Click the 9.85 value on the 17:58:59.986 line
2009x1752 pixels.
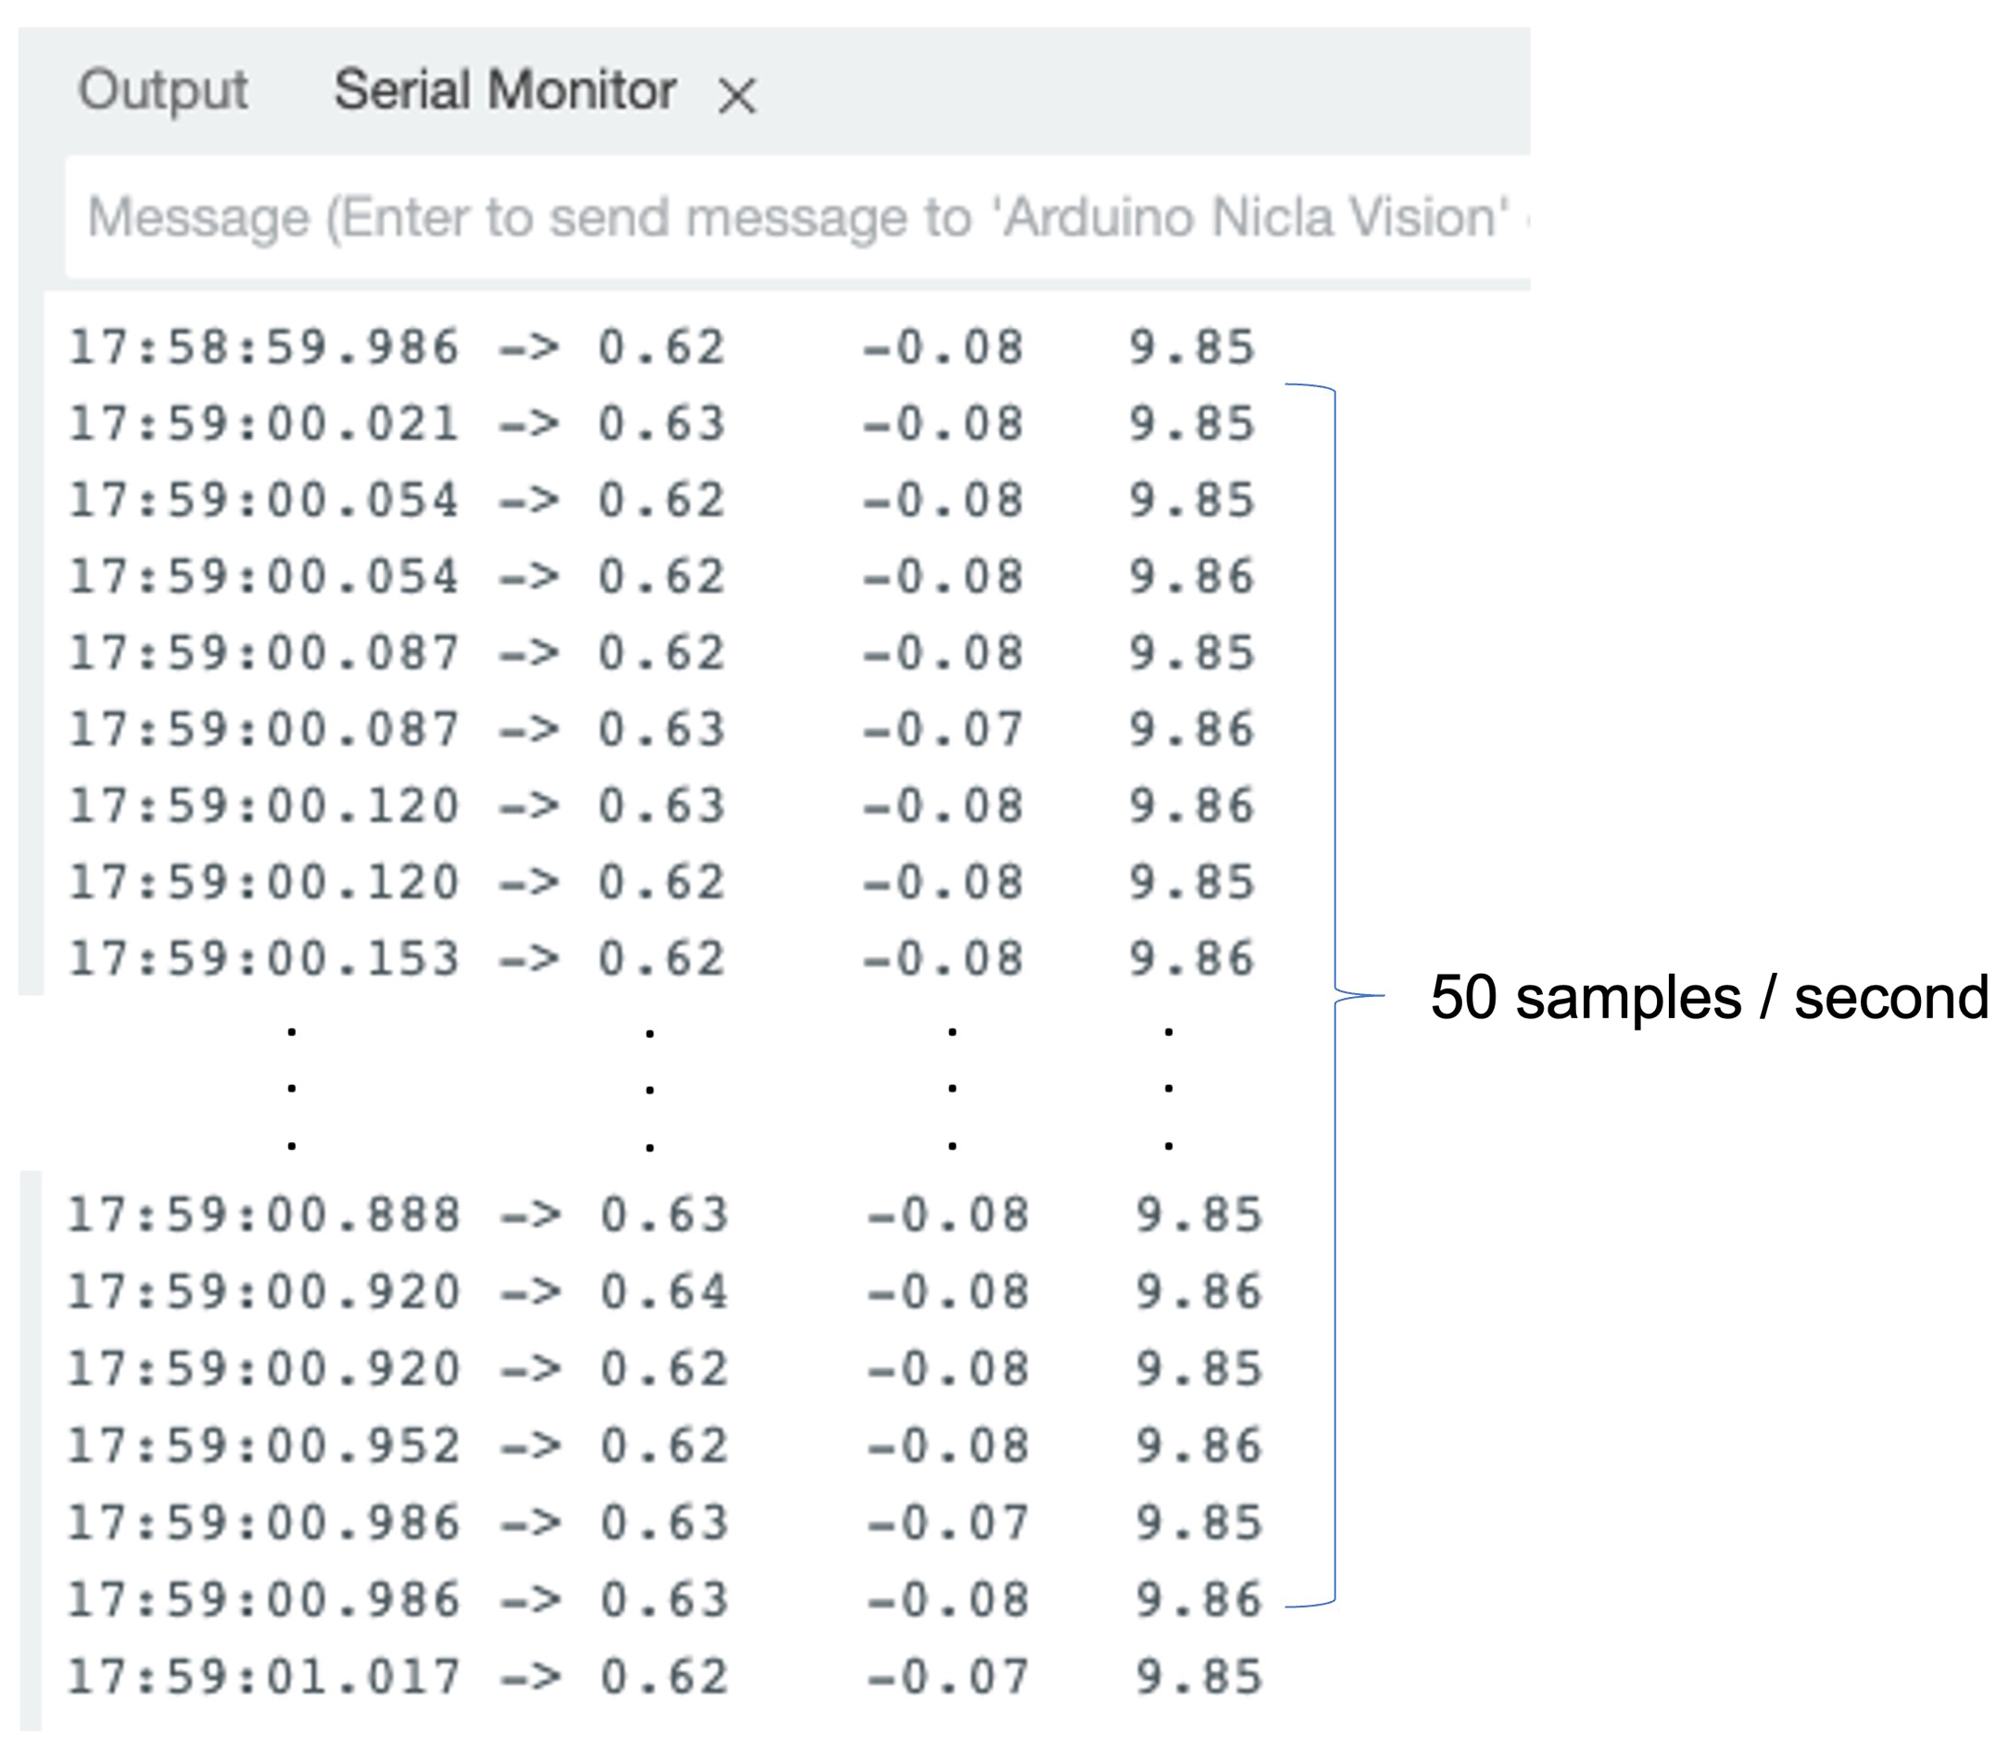(x=1192, y=348)
